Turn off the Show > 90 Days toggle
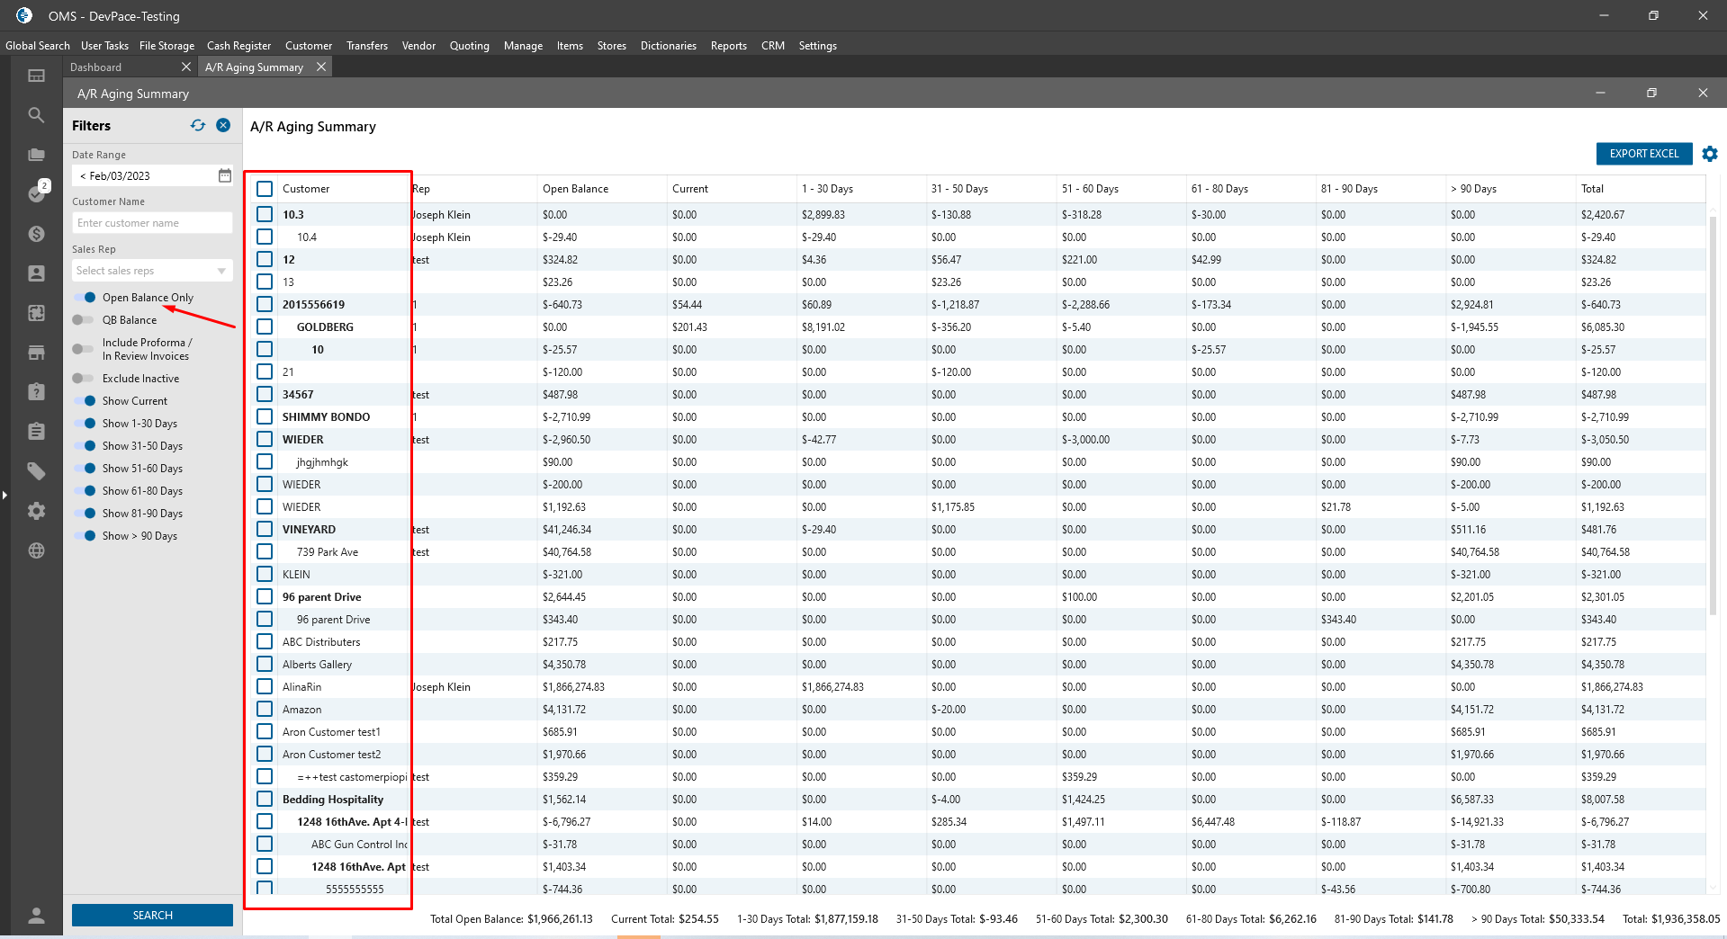Viewport: 1727px width, 939px height. click(x=85, y=536)
